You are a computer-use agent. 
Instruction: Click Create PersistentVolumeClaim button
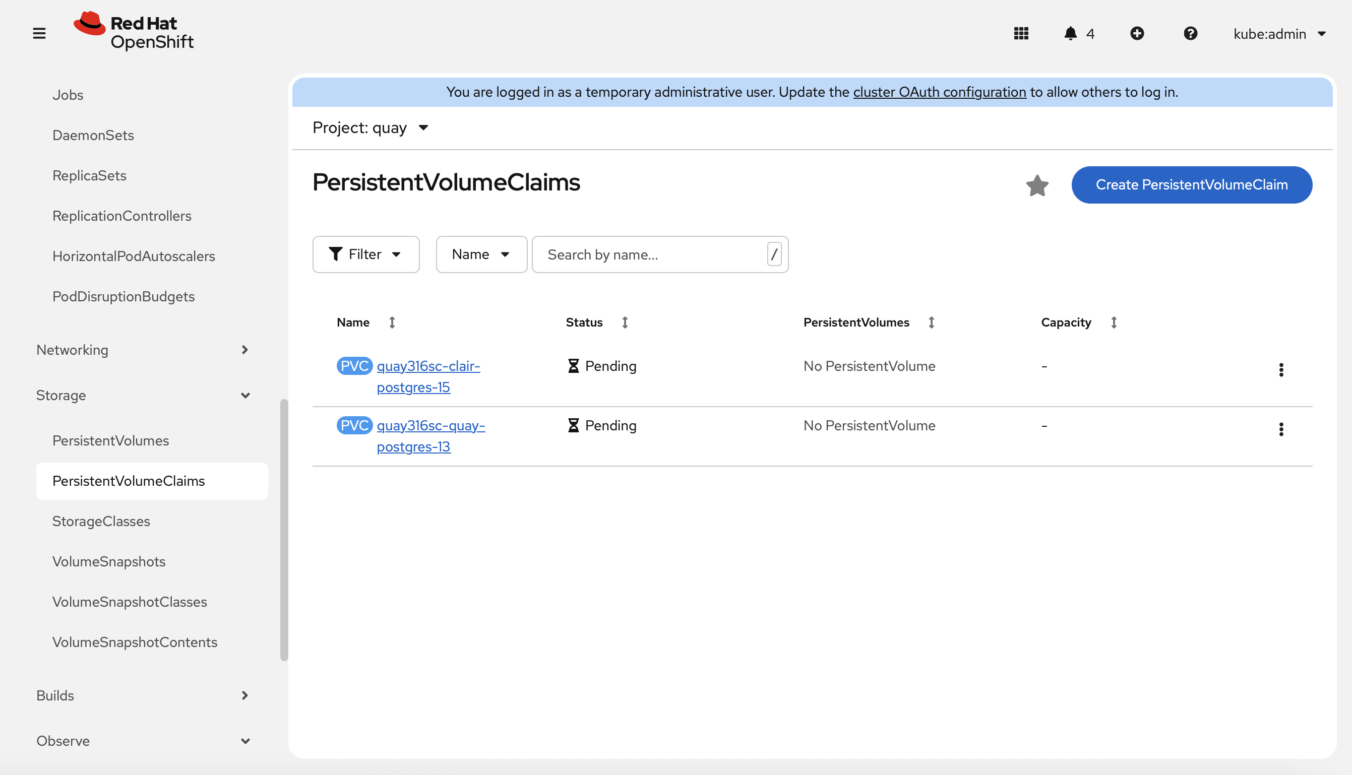coord(1191,185)
